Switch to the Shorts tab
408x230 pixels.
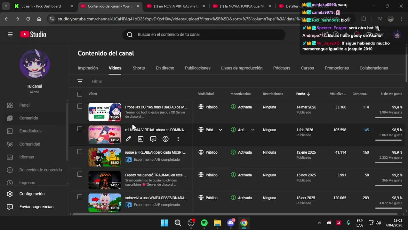(139, 68)
